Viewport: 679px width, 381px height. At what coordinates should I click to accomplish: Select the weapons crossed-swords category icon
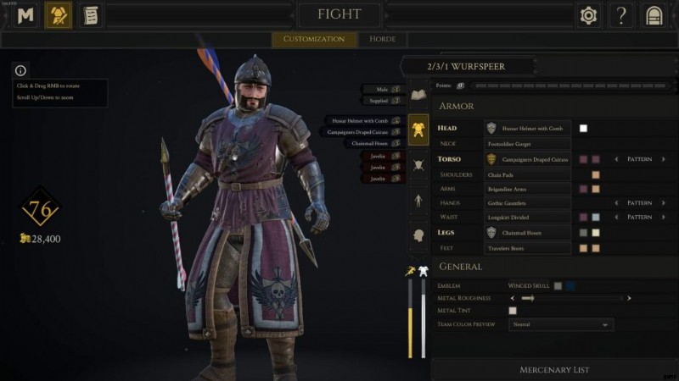click(418, 165)
